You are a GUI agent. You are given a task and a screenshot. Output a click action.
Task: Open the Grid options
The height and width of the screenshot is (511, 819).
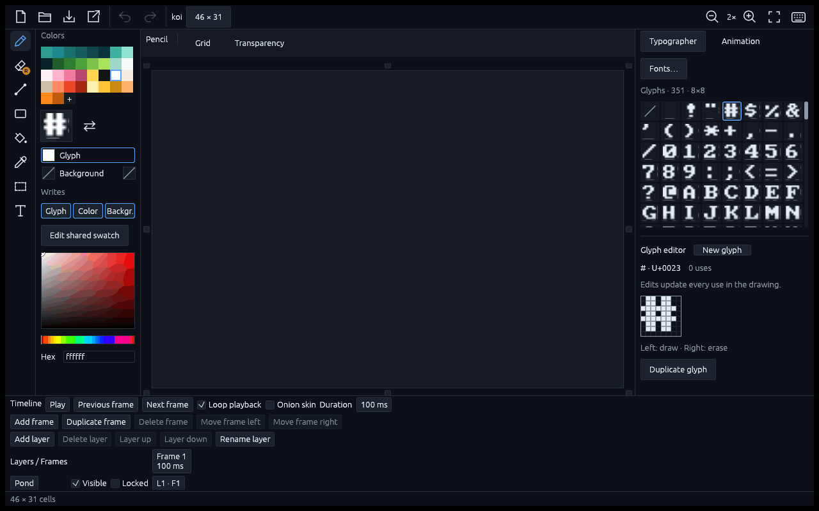pyautogui.click(x=203, y=43)
